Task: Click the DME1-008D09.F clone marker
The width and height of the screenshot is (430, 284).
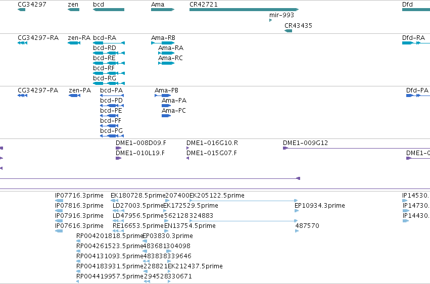Action: point(118,148)
